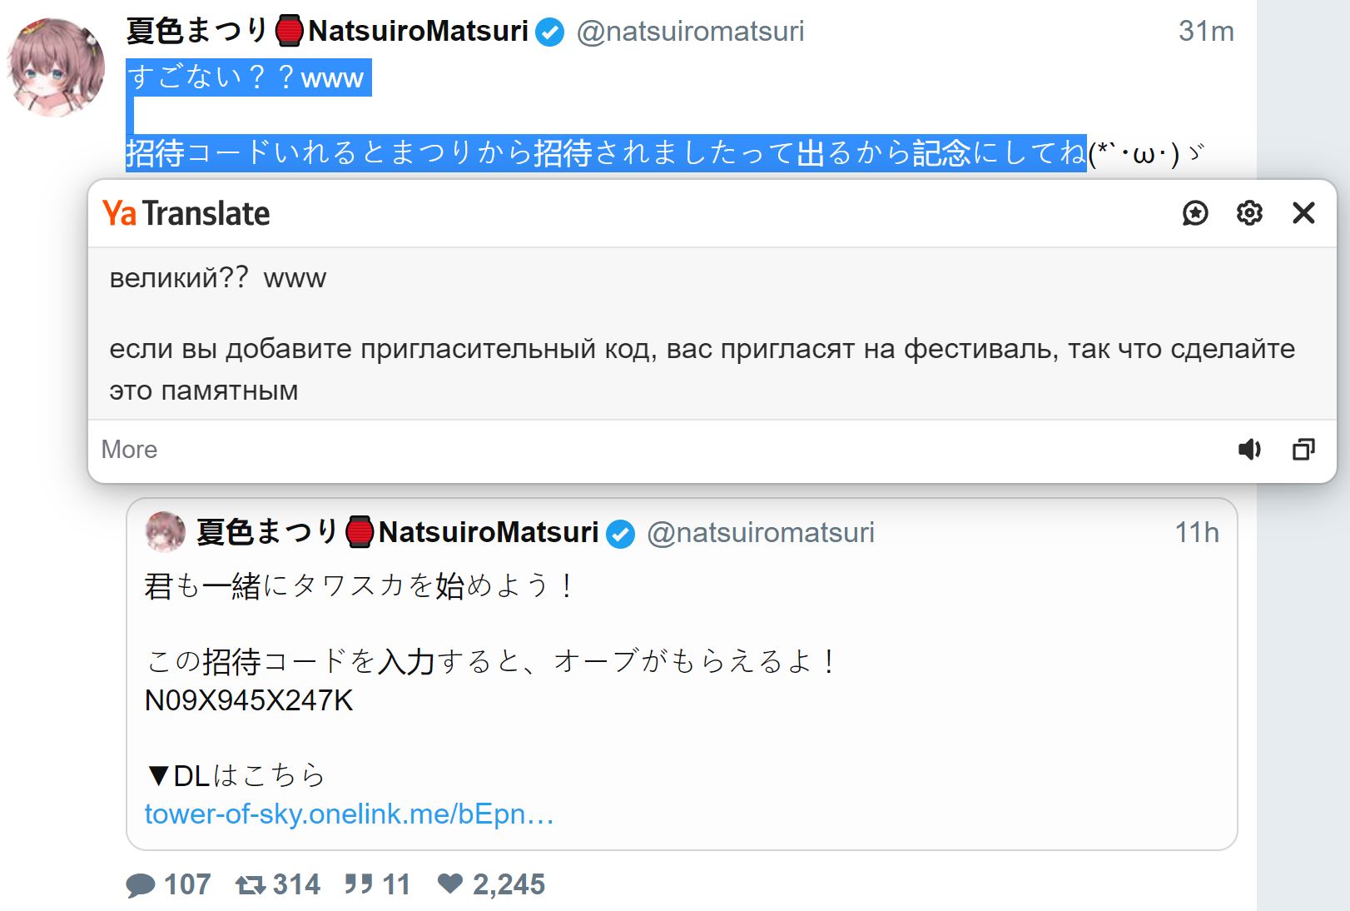This screenshot has width=1350, height=911.
Task: Open @natsuiromatsuri handle in quoted tweet
Action: pos(760,532)
